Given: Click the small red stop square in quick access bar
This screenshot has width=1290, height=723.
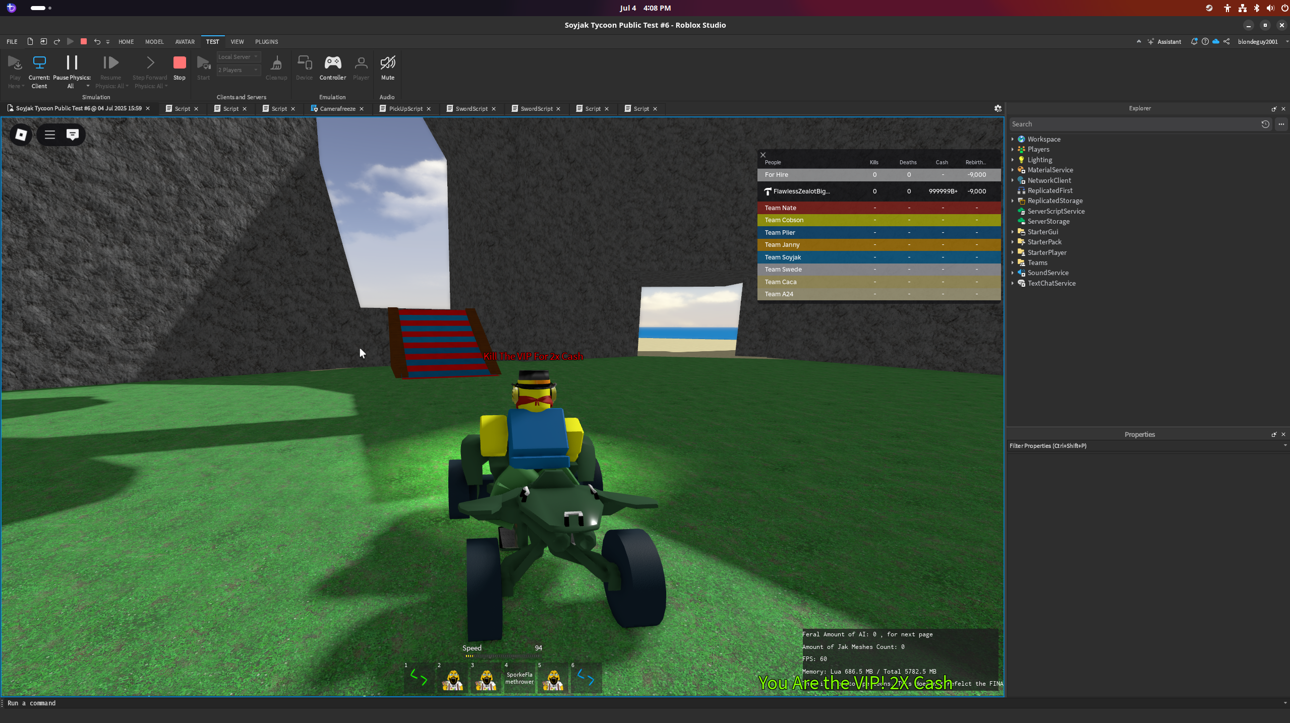Looking at the screenshot, I should (84, 42).
